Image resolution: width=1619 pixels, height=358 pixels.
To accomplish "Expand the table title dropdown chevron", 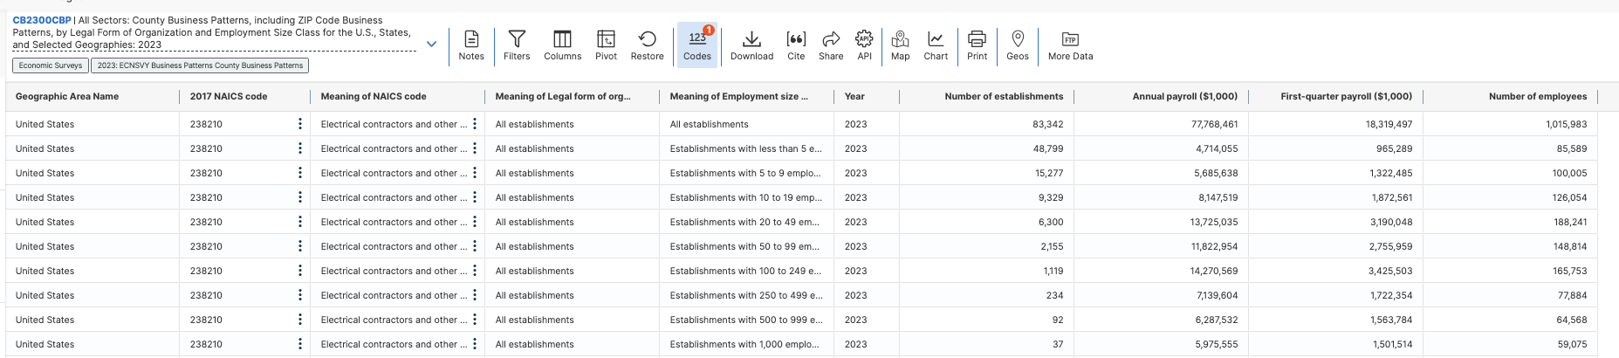I will click(x=431, y=44).
